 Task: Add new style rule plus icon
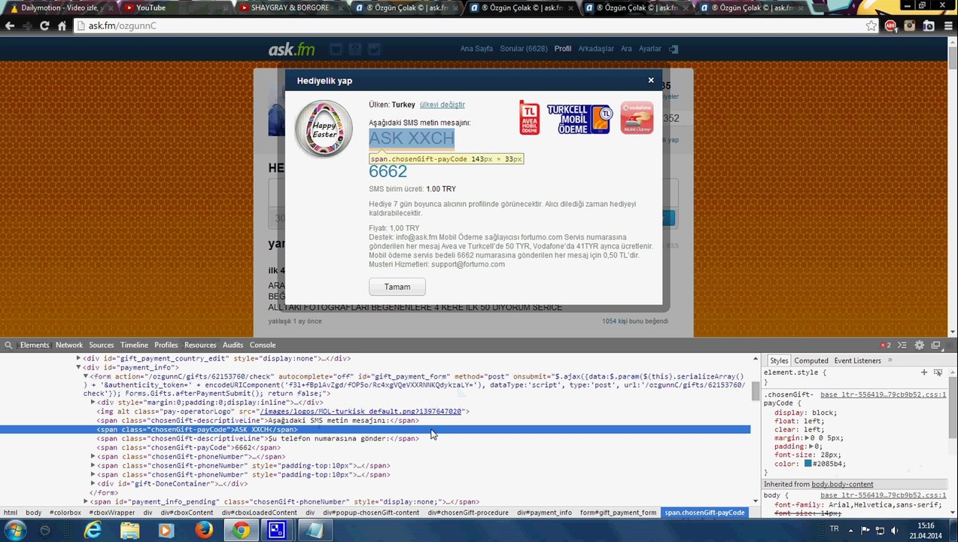coord(924,372)
